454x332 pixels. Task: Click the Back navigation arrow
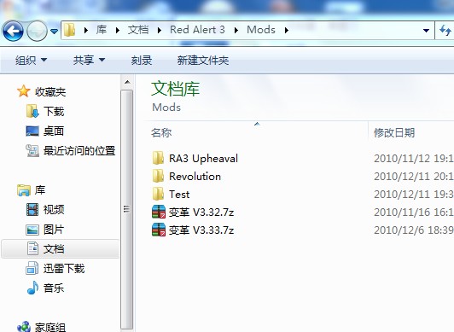click(x=13, y=31)
